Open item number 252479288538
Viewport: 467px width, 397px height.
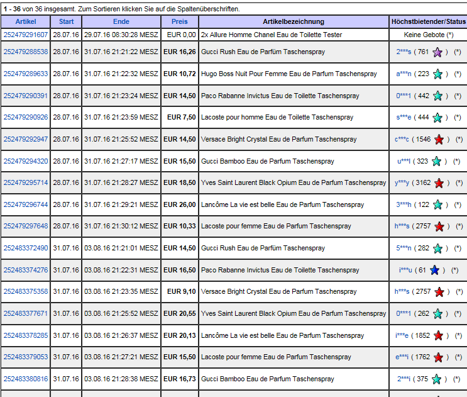tap(26, 52)
